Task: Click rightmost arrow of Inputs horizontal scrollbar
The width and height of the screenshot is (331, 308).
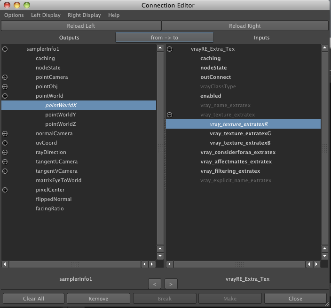Action: coord(316,264)
